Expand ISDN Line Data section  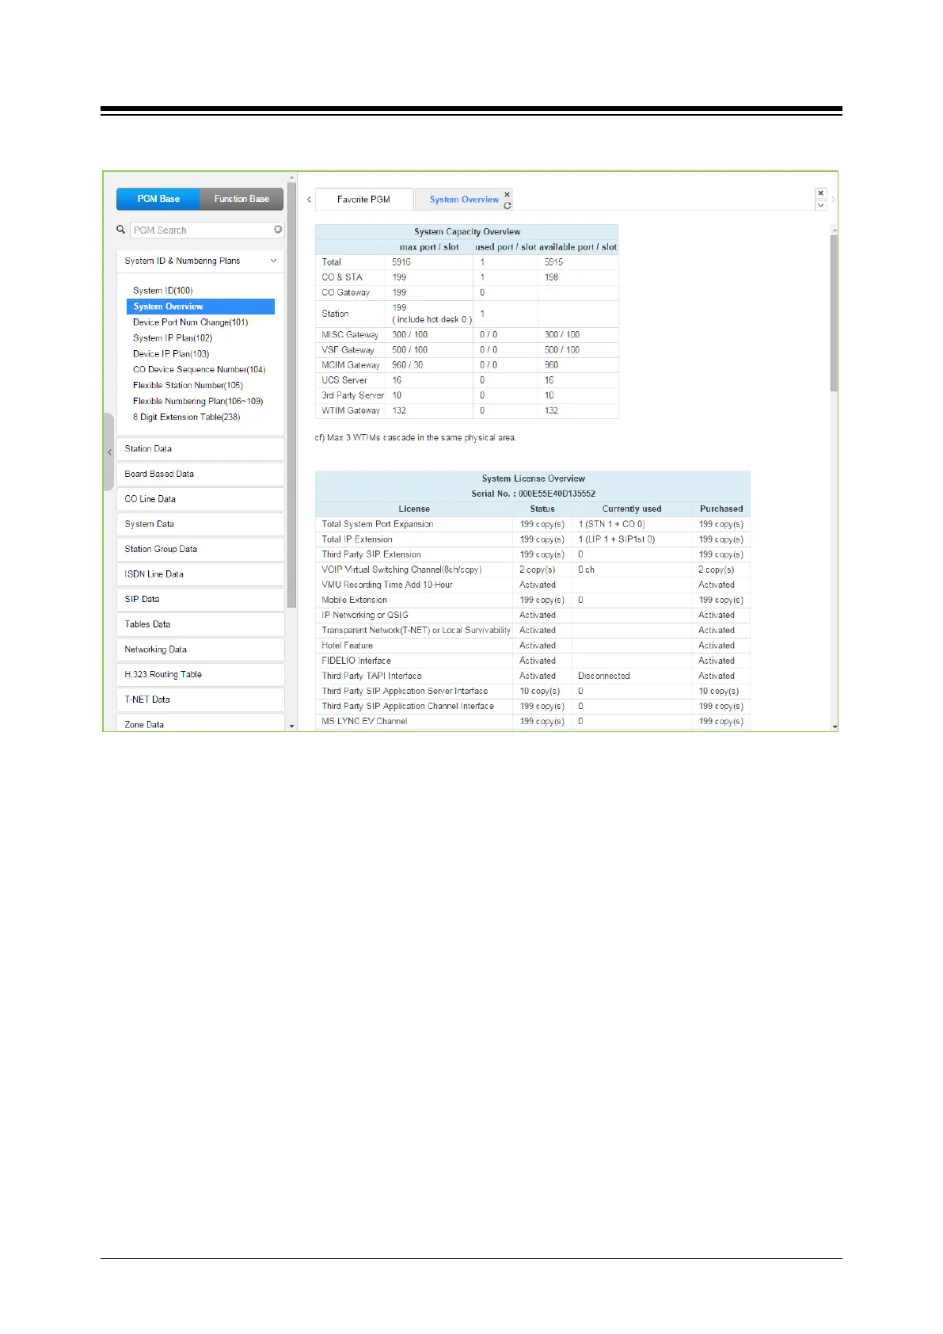pos(200,574)
